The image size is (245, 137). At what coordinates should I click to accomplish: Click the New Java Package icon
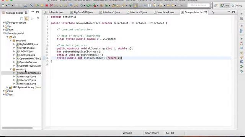coord(101,5)
